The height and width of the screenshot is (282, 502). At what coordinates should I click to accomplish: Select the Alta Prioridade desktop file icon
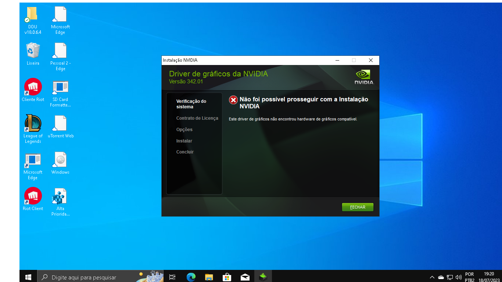coord(60,202)
